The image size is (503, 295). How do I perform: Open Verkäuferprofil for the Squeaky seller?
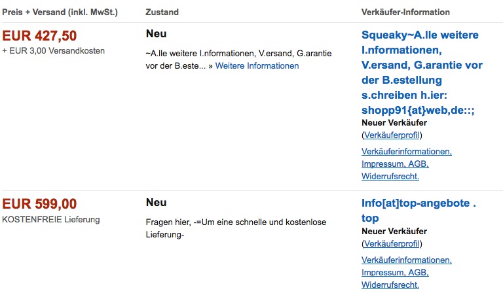[392, 135]
